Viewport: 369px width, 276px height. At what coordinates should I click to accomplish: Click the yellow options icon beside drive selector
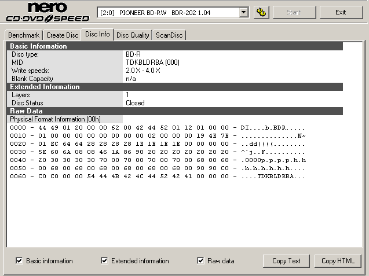click(261, 12)
